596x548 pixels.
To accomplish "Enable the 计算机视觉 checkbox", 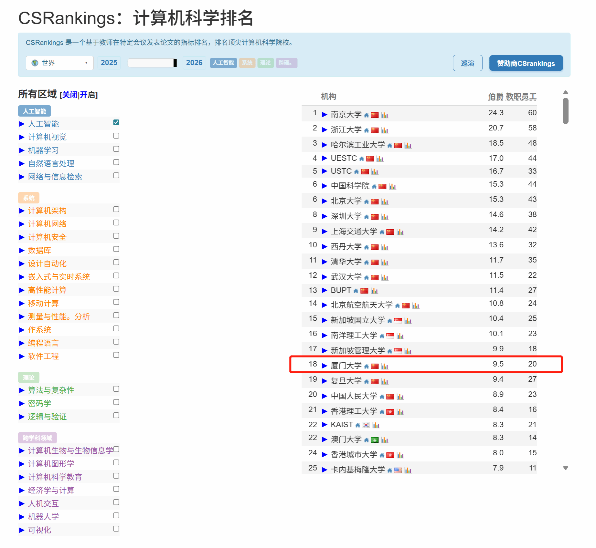I will point(116,136).
